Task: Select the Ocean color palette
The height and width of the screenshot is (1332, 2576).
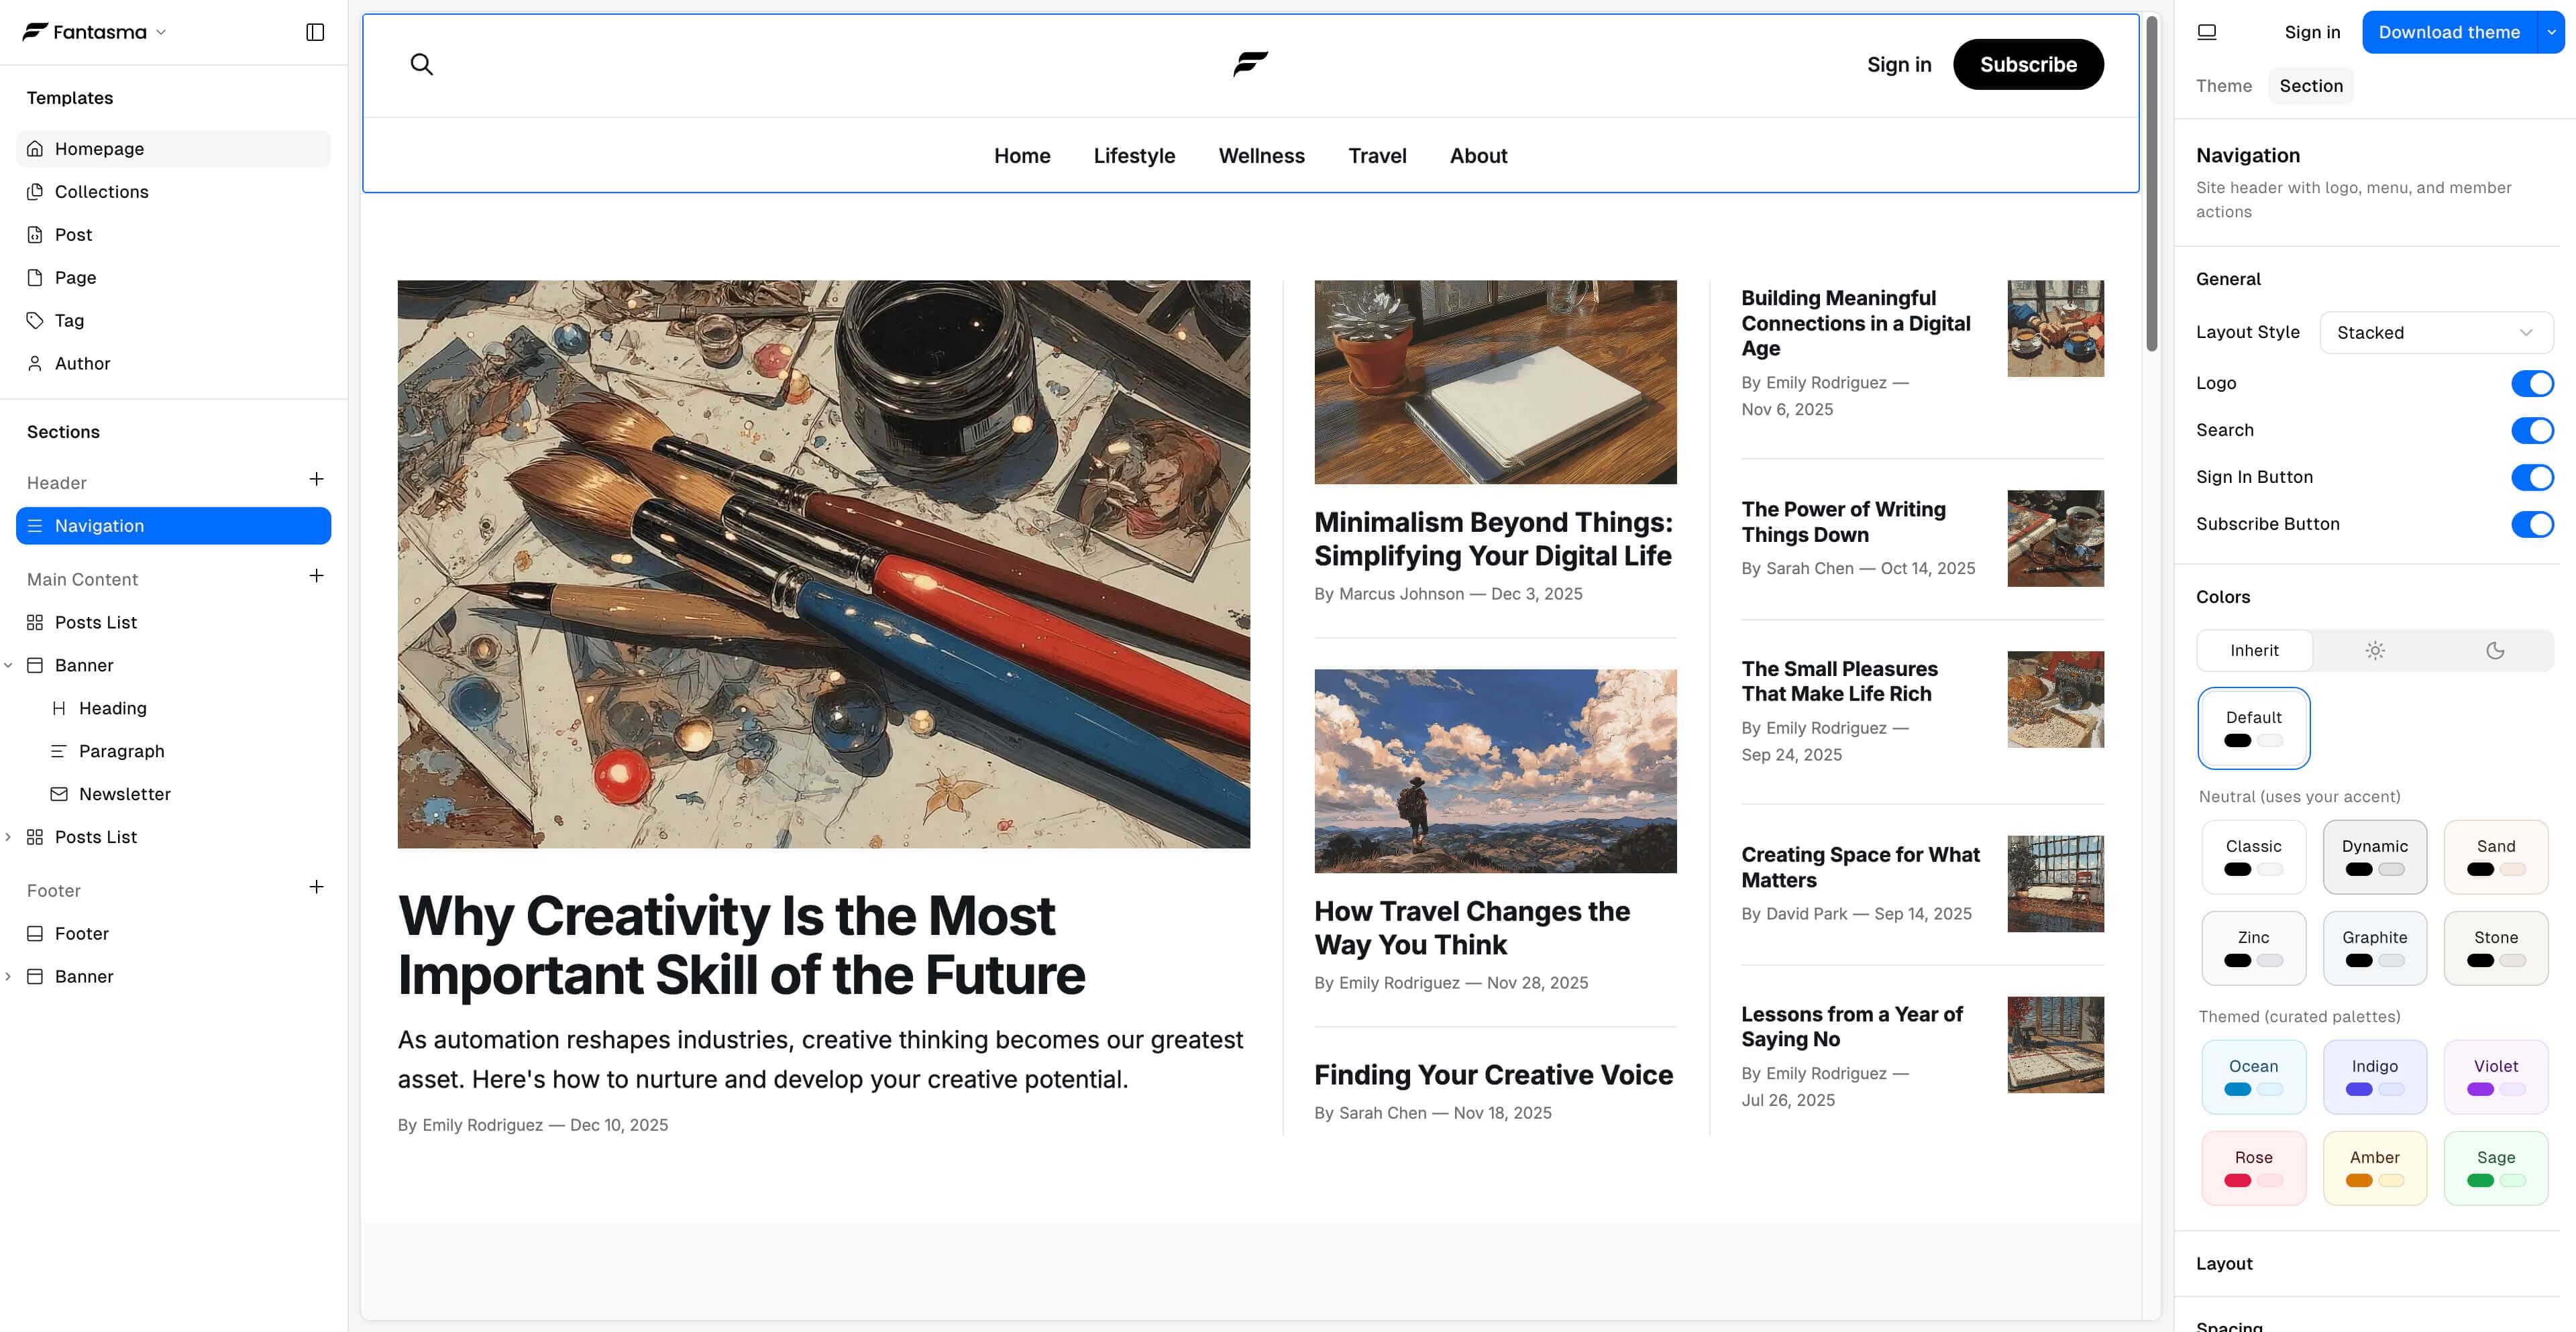Action: (x=2254, y=1076)
